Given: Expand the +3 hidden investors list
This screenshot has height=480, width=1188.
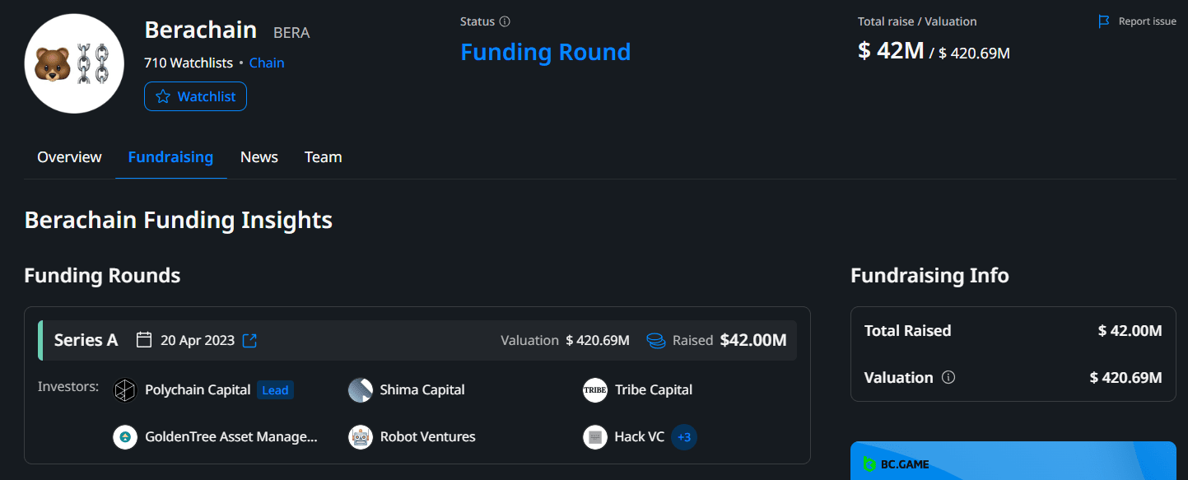Looking at the screenshot, I should pyautogui.click(x=684, y=436).
